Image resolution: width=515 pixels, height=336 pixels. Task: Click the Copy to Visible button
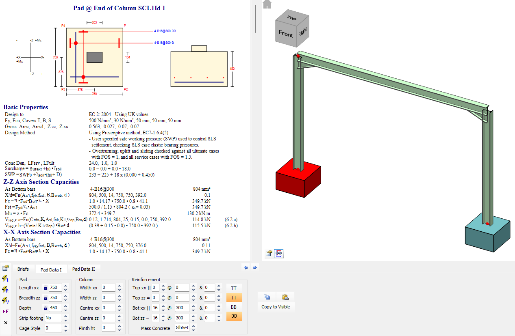click(276, 307)
